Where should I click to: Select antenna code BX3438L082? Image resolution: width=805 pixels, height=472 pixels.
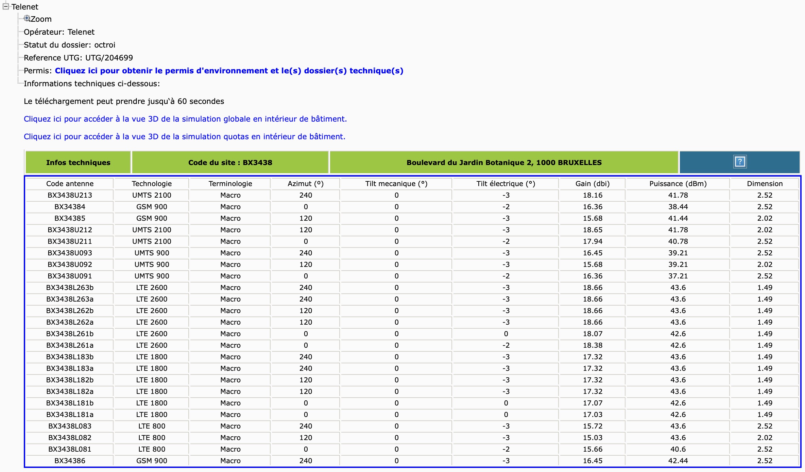pos(70,438)
